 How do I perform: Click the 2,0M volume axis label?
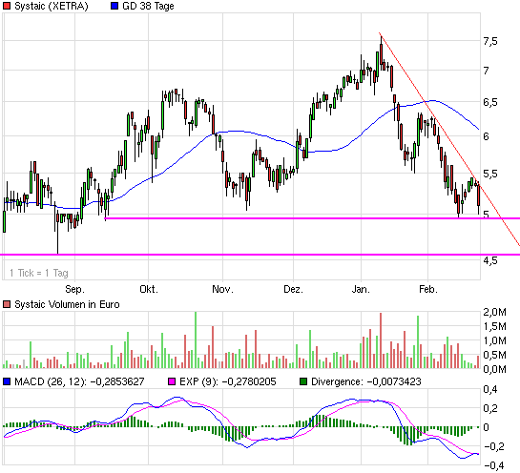pos(495,312)
